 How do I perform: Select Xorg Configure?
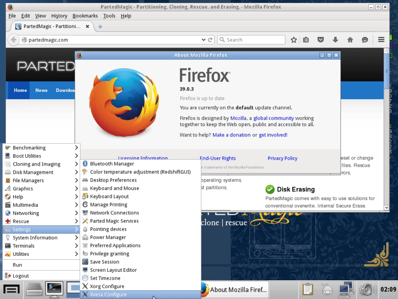(141, 286)
